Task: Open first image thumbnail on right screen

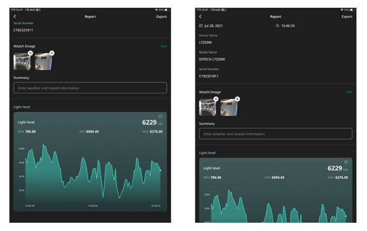Action: pos(208,107)
